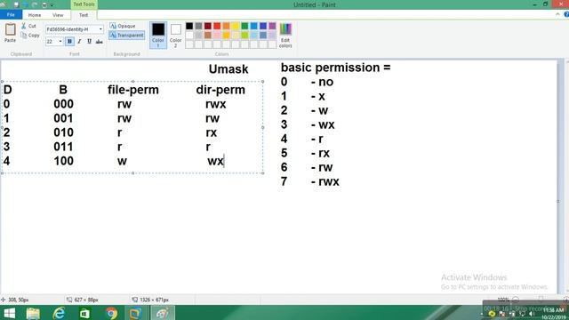Click the 'basic permission =' text
Screen dimensions: 569x320
pos(335,68)
